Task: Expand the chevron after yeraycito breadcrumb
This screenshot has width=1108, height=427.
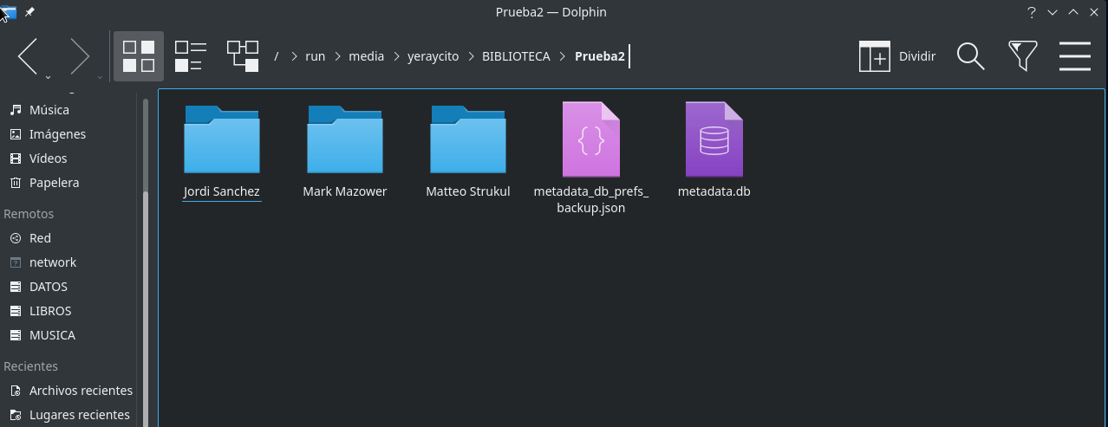Action: (472, 56)
